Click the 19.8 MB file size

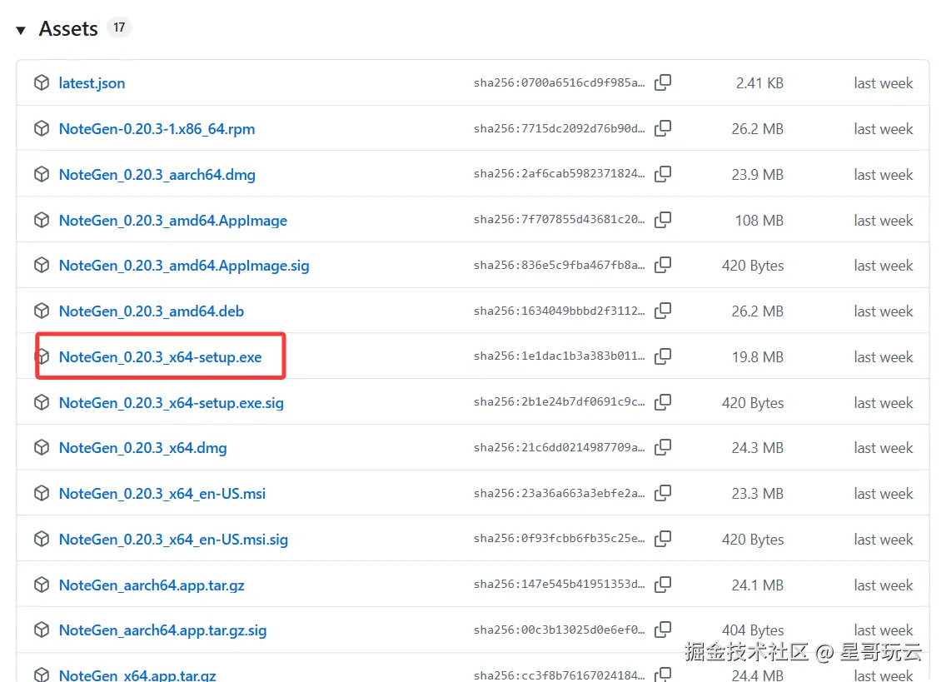(757, 356)
